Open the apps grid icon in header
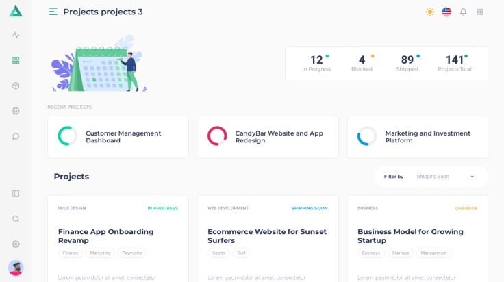 coord(480,12)
